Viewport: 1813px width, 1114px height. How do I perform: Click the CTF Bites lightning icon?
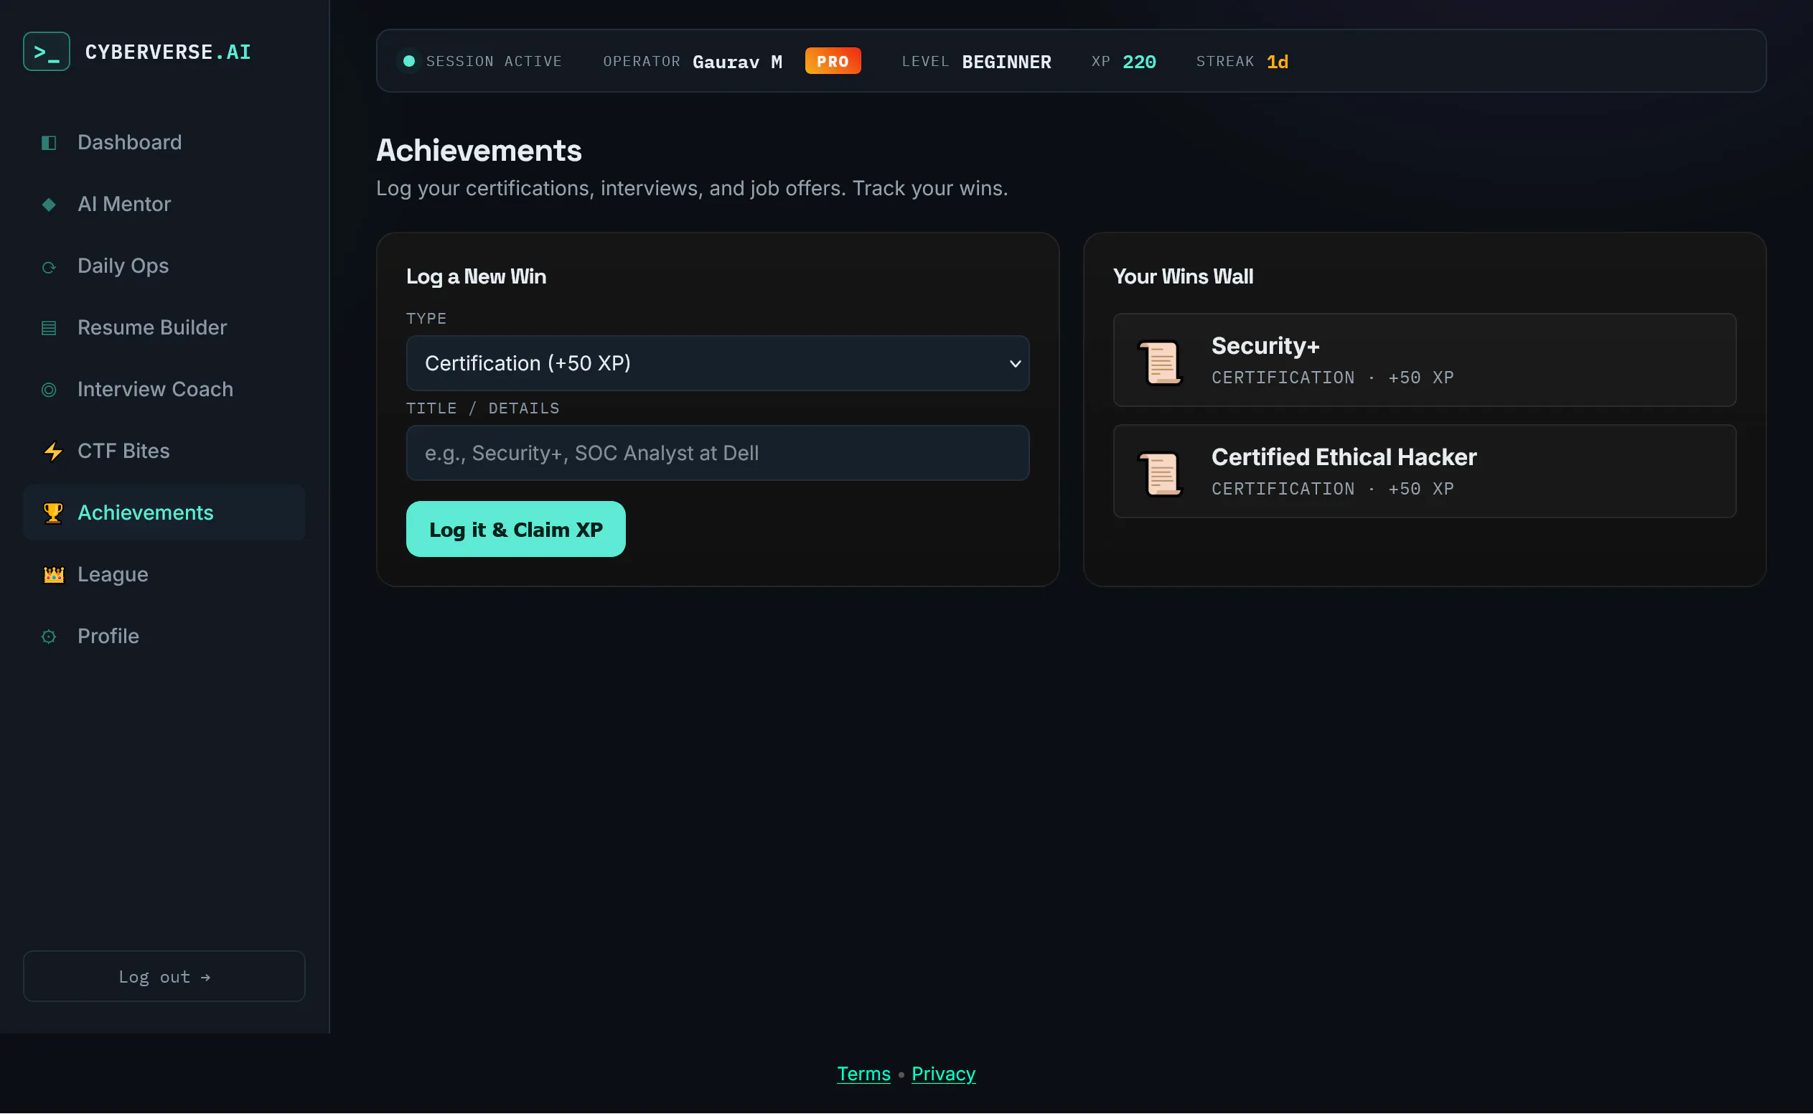coord(53,451)
